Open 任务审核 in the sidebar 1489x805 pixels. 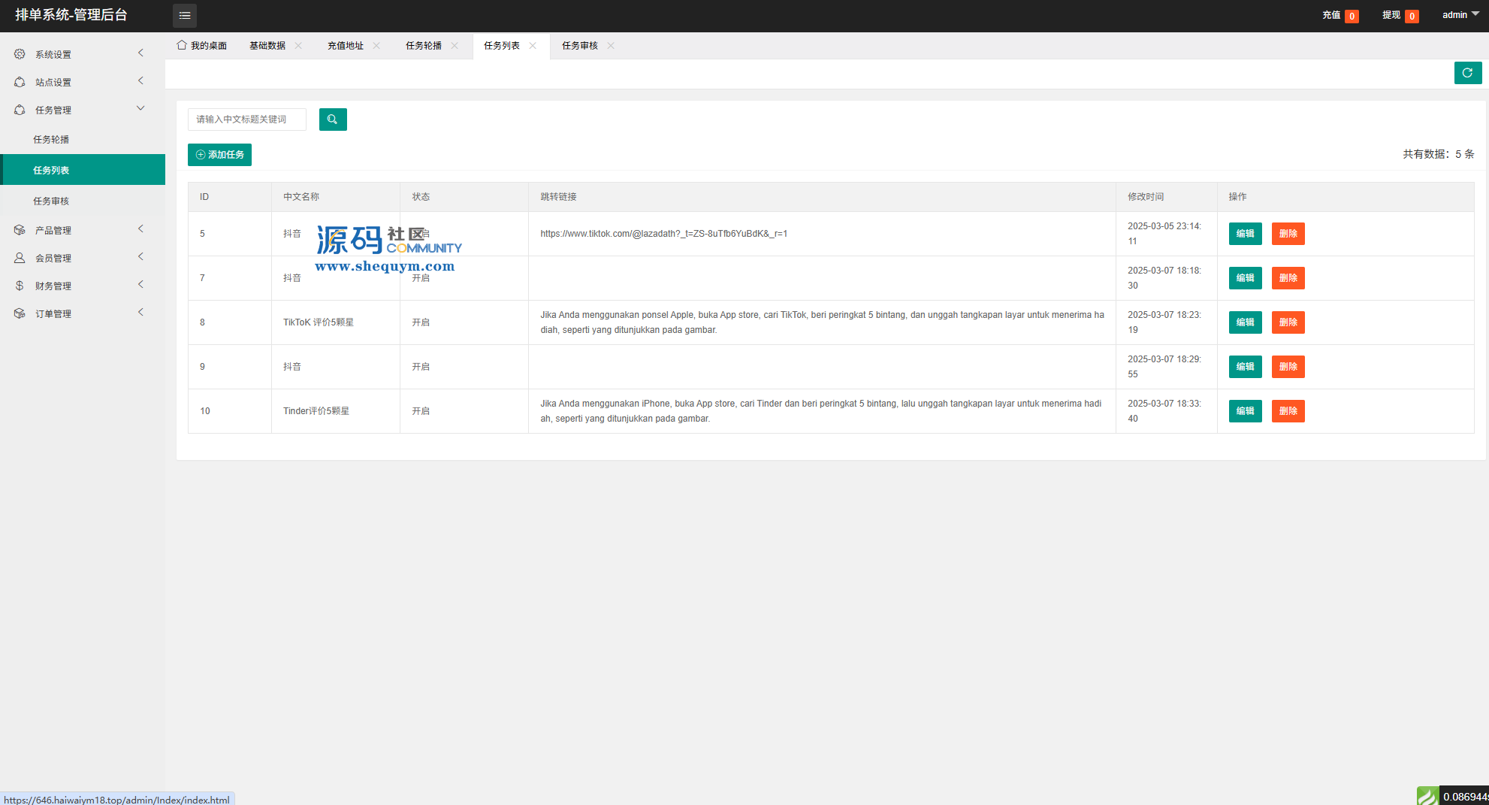51,201
